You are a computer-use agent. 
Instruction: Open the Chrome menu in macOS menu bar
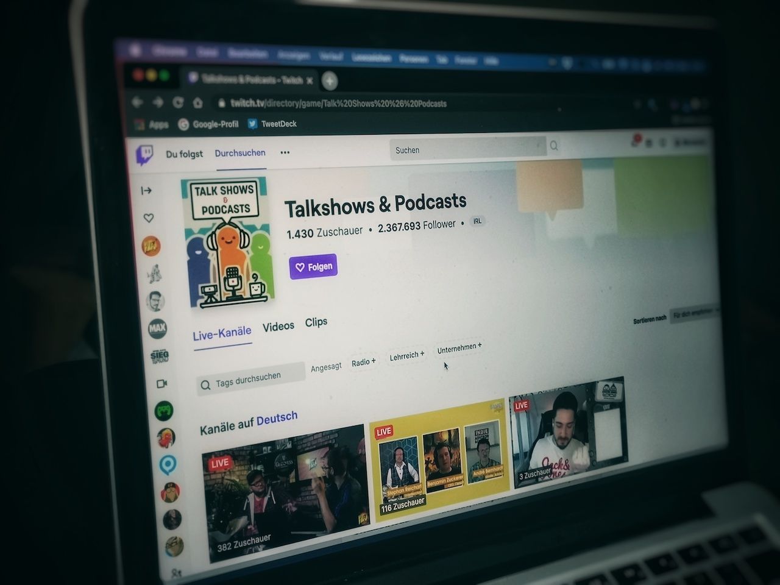[169, 52]
